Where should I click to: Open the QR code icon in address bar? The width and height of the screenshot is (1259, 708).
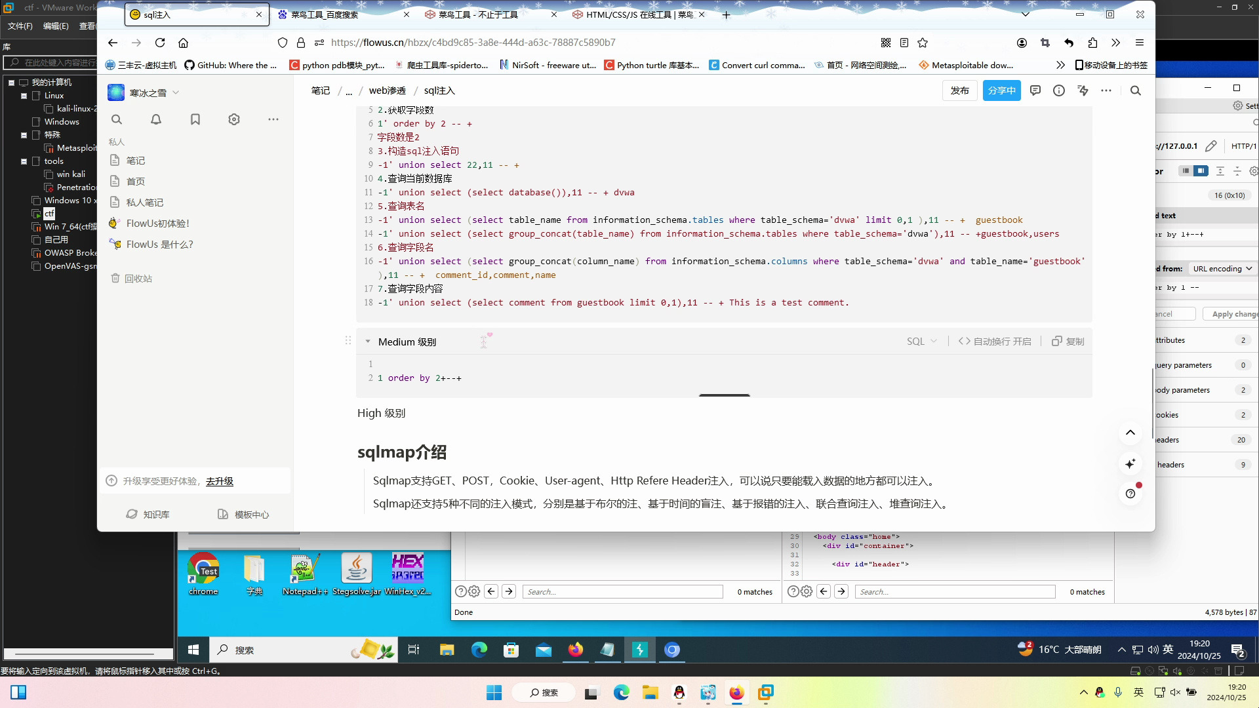pos(886,43)
